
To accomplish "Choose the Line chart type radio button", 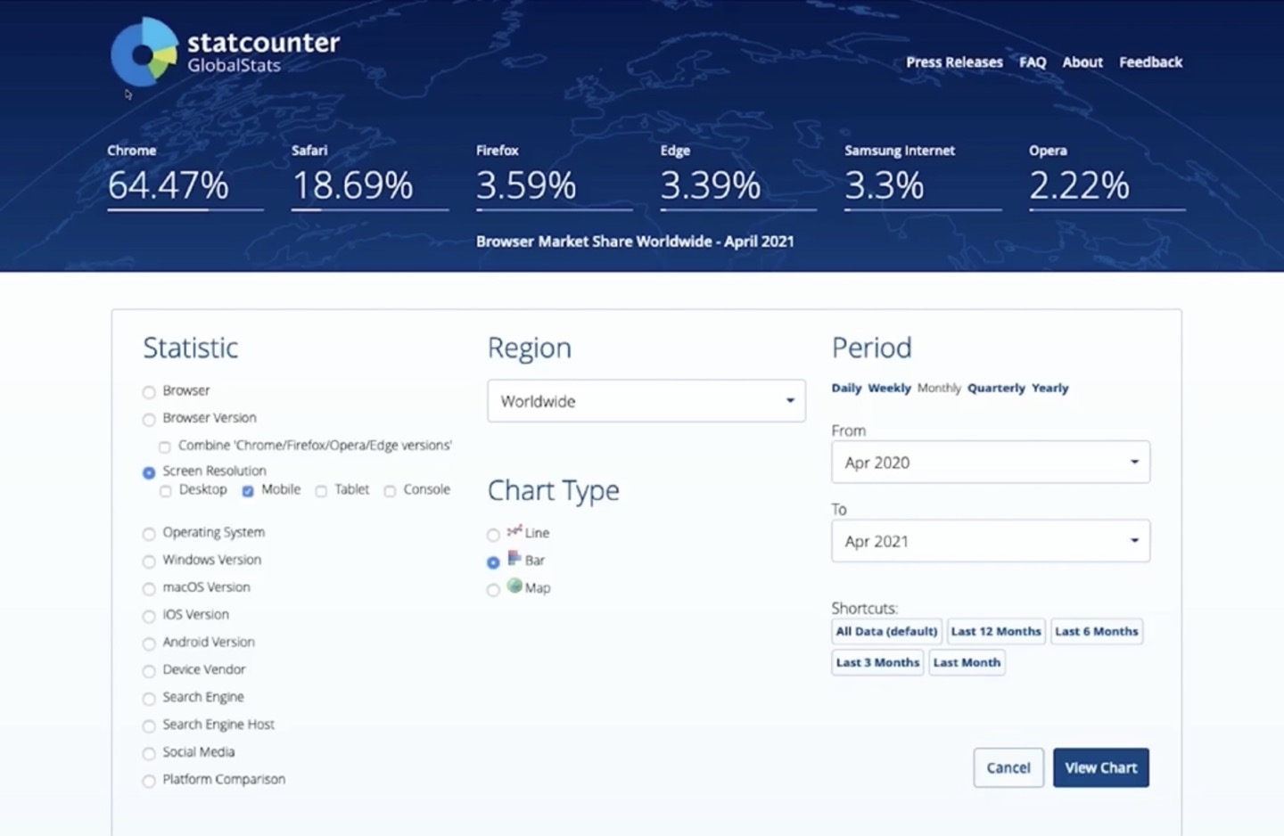I will pos(493,535).
